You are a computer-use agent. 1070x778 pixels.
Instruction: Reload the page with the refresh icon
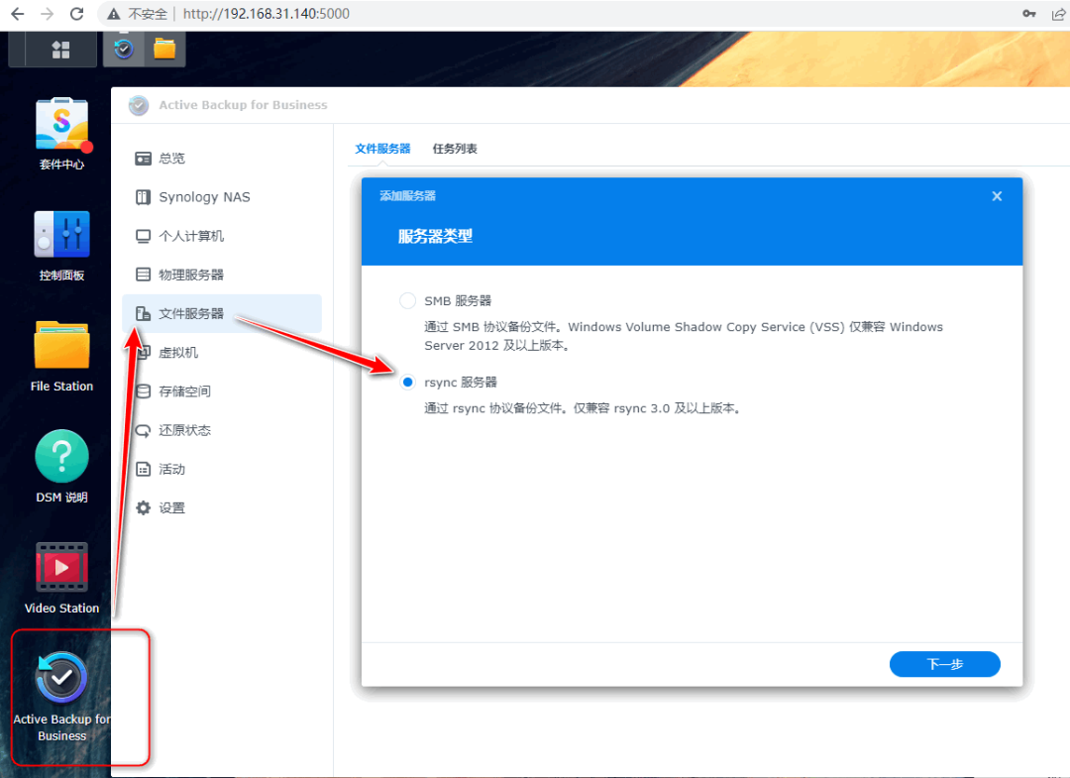click(76, 14)
